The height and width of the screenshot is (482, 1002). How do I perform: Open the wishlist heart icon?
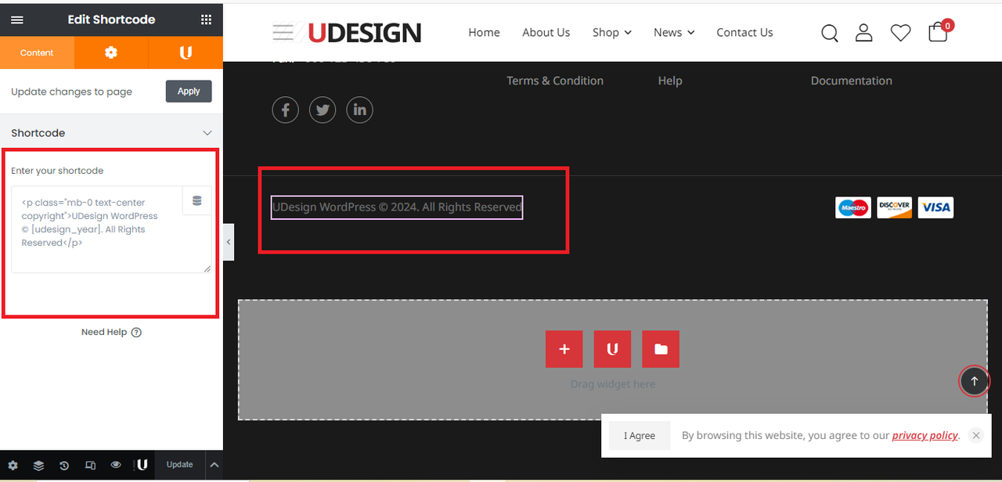click(x=900, y=33)
